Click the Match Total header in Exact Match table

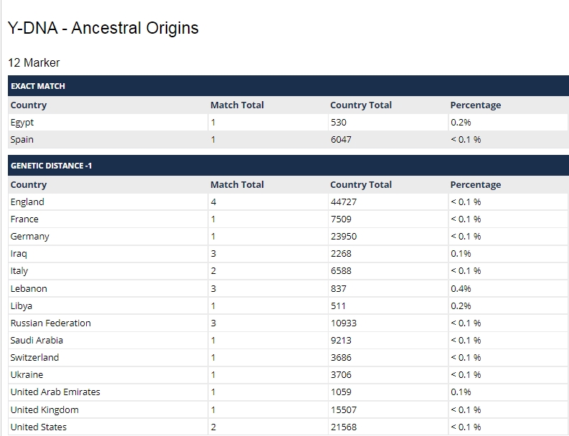237,105
